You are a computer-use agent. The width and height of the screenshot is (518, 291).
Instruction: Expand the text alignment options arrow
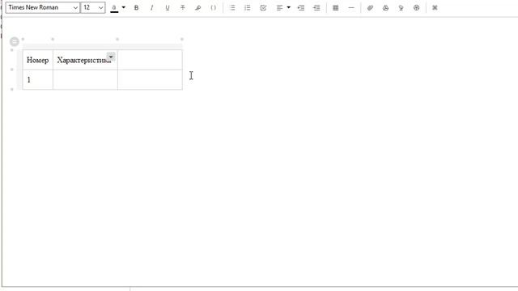tap(288, 7)
